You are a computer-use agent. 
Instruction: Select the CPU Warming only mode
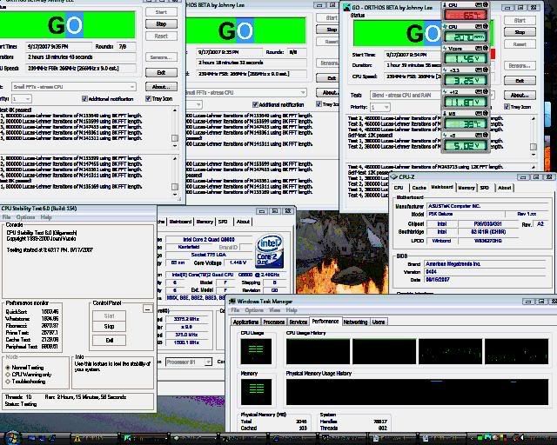click(x=8, y=375)
